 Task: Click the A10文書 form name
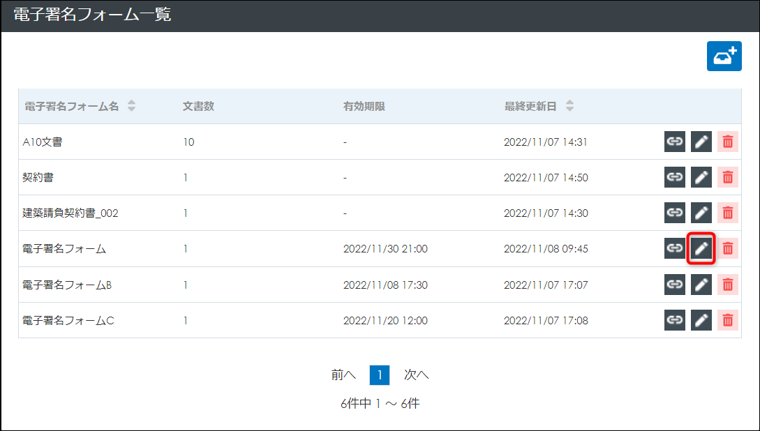tap(42, 142)
